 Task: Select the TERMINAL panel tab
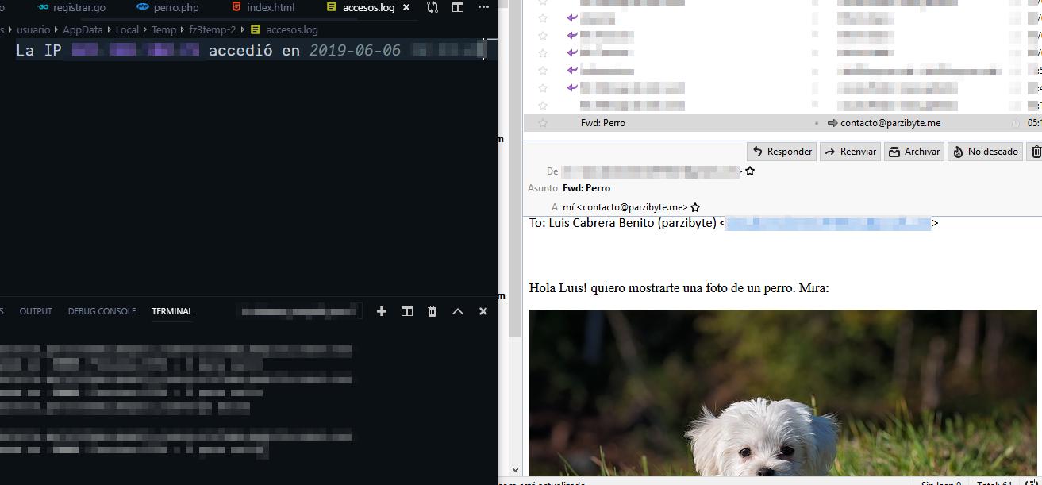(x=172, y=311)
